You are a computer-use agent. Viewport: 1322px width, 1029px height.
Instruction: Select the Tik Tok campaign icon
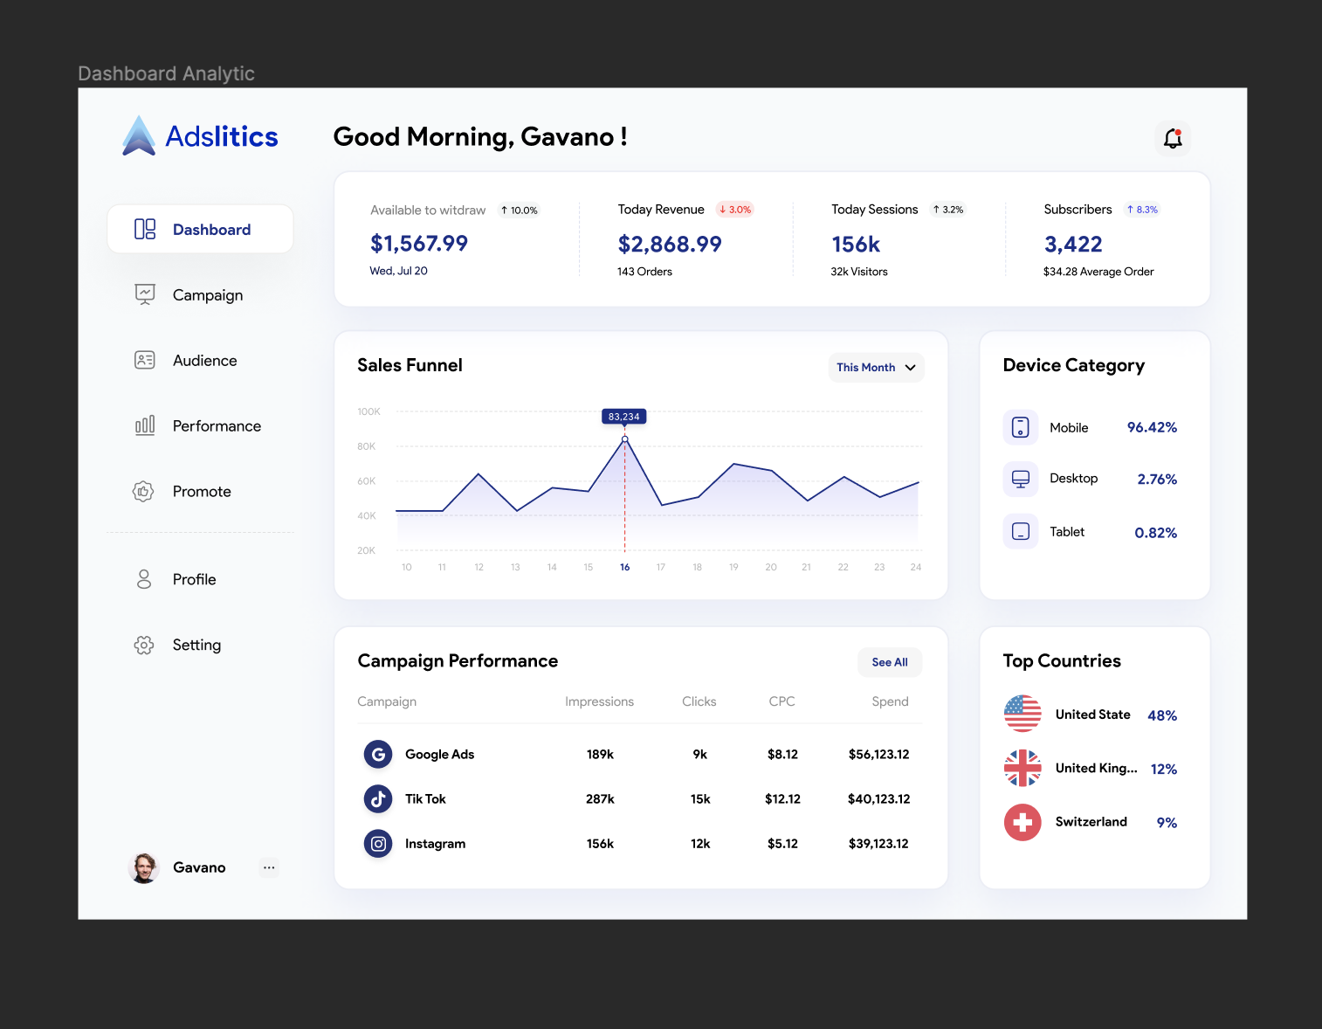[x=378, y=798]
